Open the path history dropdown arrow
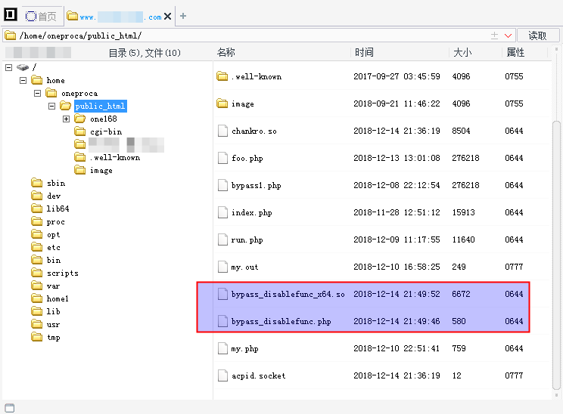This screenshot has height=414, width=563. 508,36
